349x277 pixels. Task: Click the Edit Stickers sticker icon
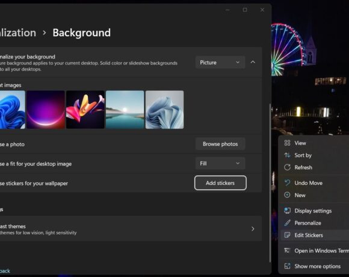tap(287, 235)
